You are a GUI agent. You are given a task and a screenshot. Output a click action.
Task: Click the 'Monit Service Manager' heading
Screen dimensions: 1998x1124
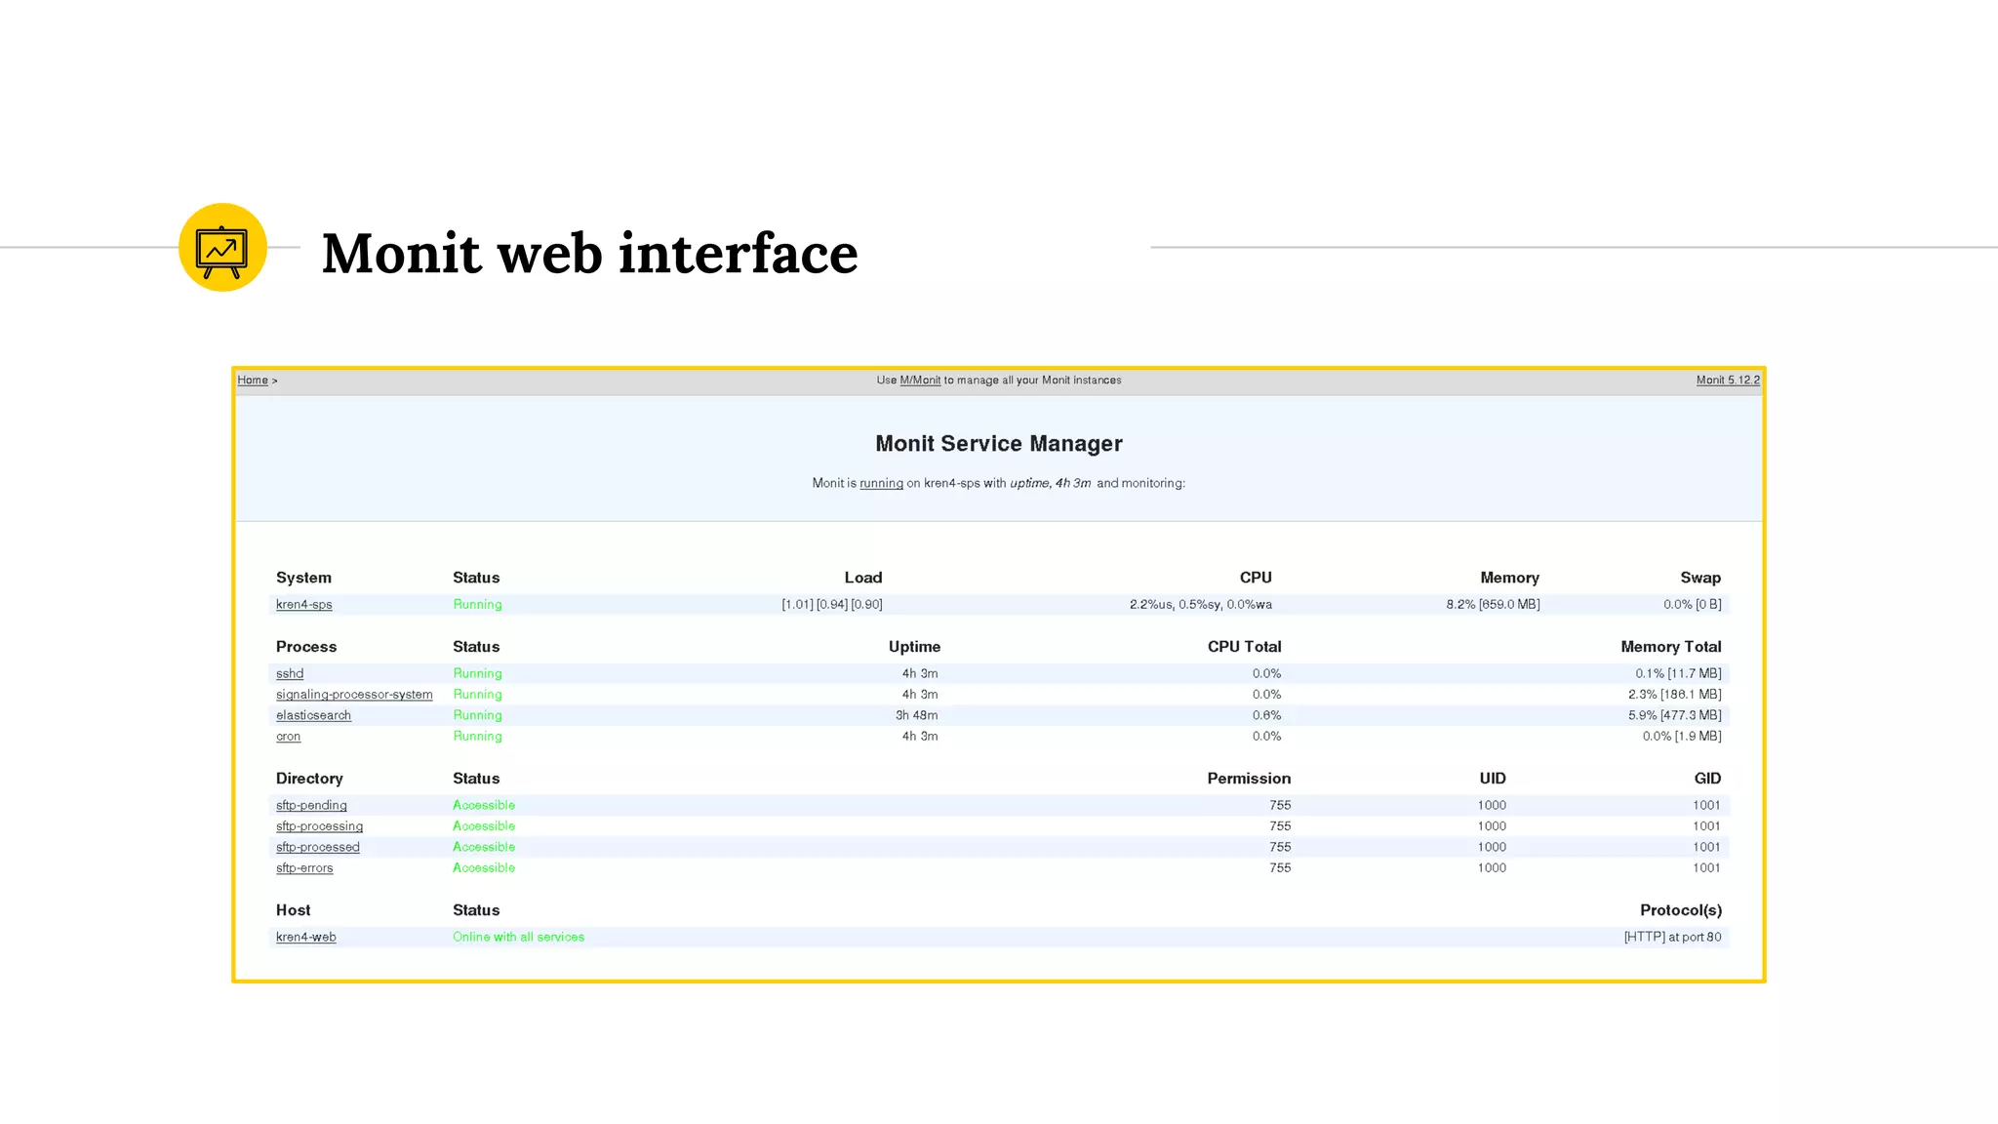[x=999, y=444]
